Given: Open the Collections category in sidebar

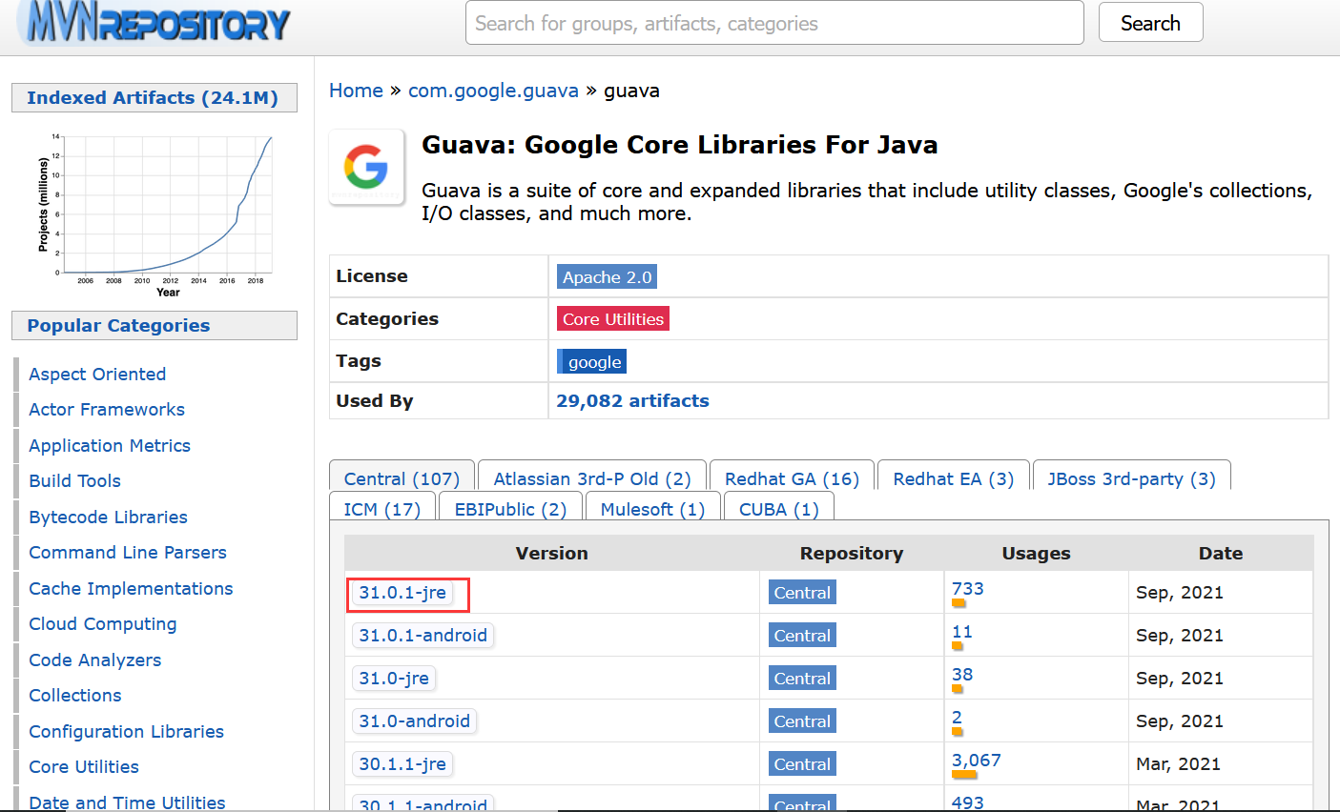Looking at the screenshot, I should tap(74, 695).
